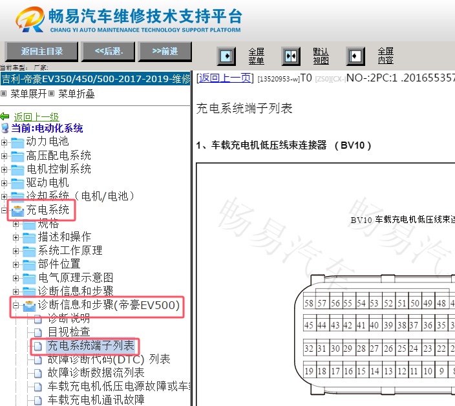This screenshot has width=455, height=406.
Task: Click the 高压配电系统 folder icon
Action: (x=17, y=156)
